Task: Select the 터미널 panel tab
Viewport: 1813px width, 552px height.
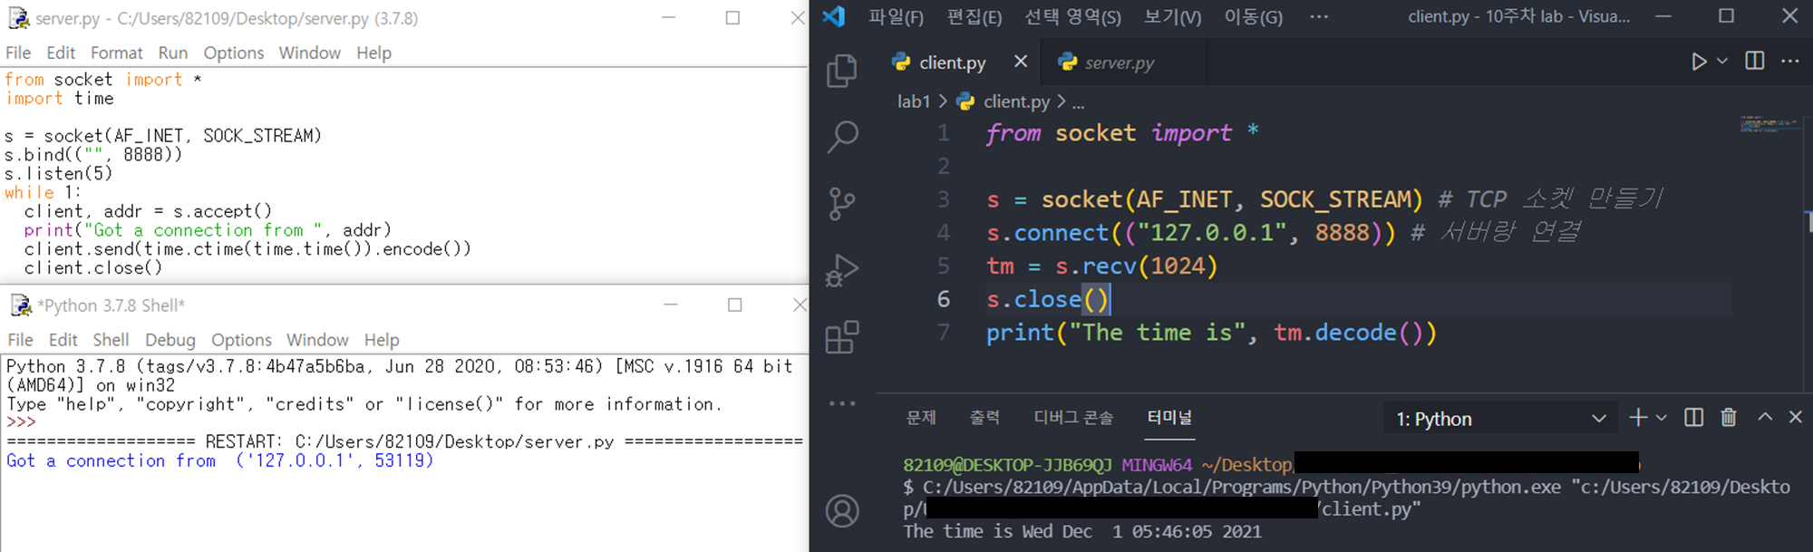Action: pyautogui.click(x=1169, y=417)
